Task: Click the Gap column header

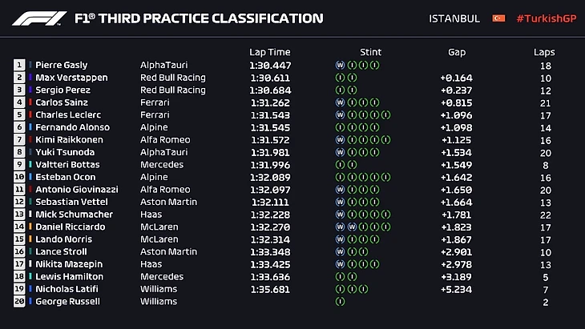Action: click(x=457, y=52)
